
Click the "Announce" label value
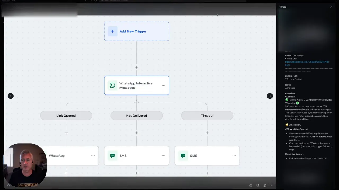[x=290, y=88]
